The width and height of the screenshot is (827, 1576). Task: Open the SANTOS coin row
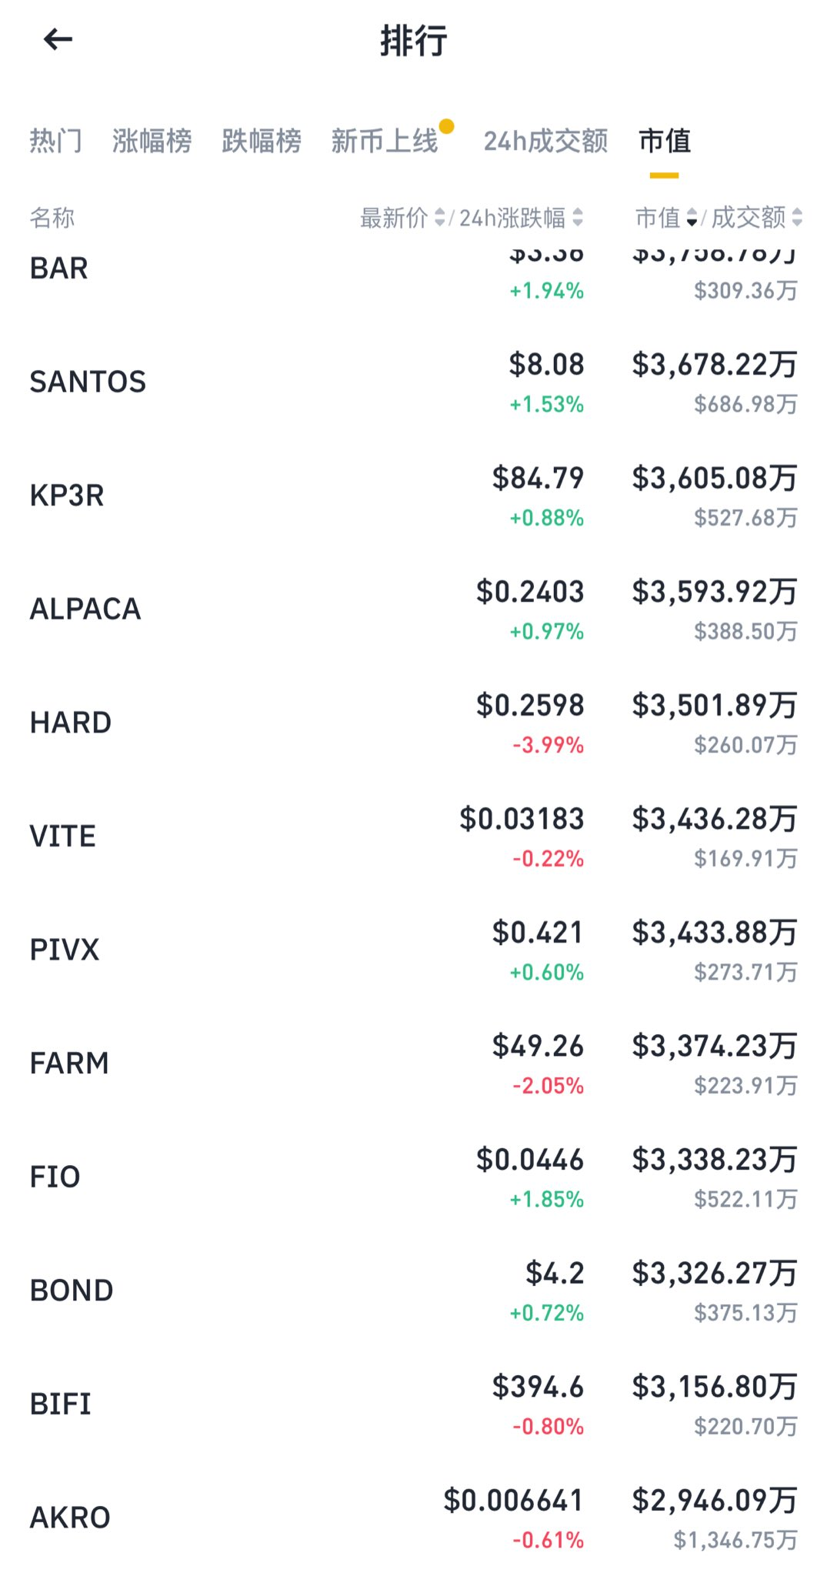(x=88, y=382)
